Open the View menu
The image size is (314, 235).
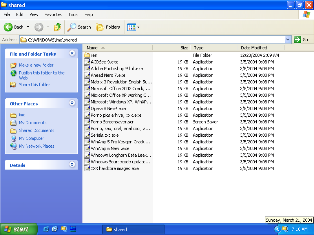click(x=34, y=14)
